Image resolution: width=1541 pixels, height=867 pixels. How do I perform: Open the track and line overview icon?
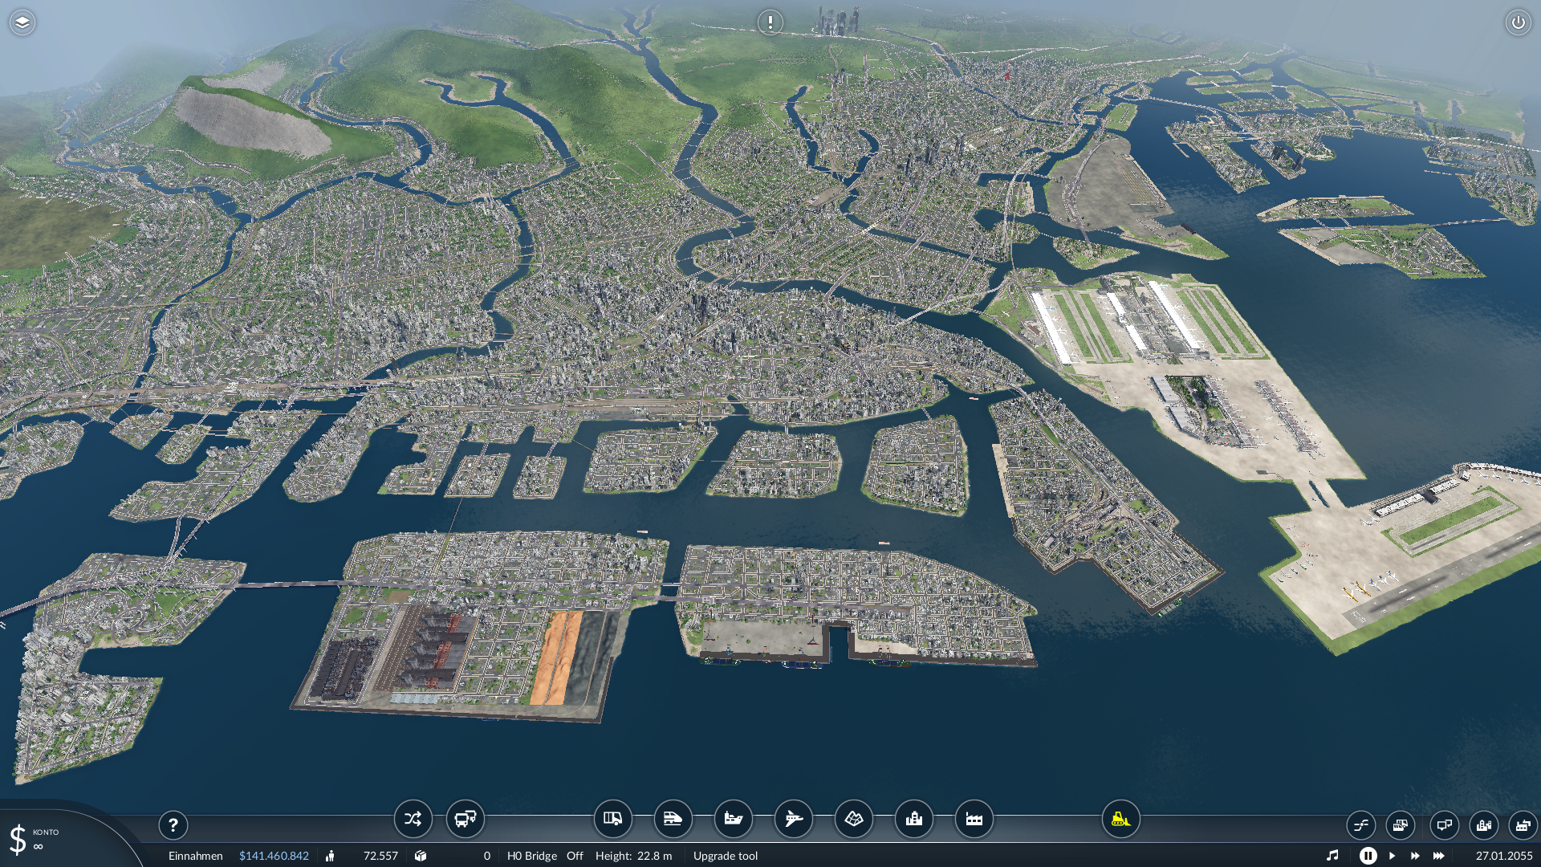click(x=1361, y=825)
